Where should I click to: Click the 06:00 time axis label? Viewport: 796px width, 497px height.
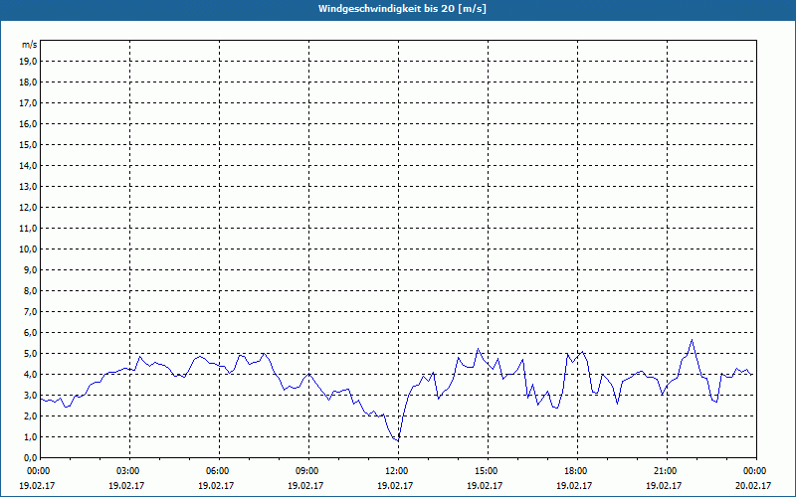[x=219, y=471]
